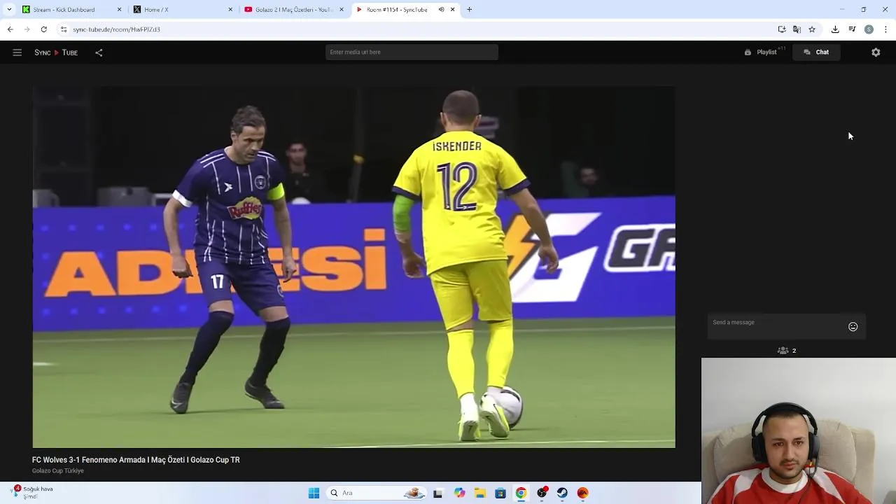Image resolution: width=896 pixels, height=504 pixels.
Task: Click the football match video player
Action: tap(353, 267)
